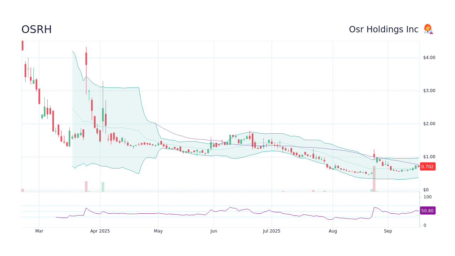
Task: Click the purple 50.80 indicator value badge
Action: pyautogui.click(x=428, y=210)
